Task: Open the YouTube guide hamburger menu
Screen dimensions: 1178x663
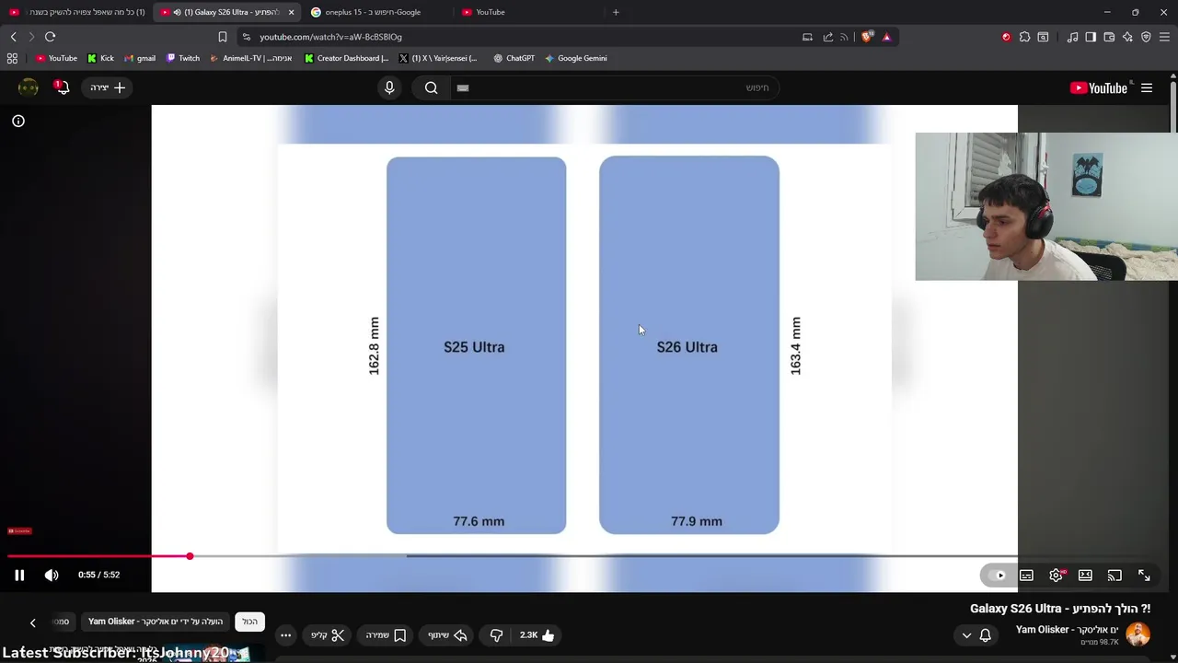Action: pos(1147,87)
